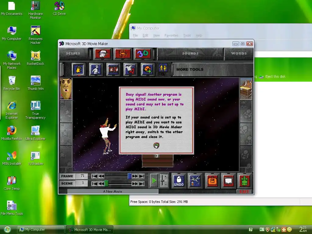Select Core Temp desktop icon

coord(12,183)
